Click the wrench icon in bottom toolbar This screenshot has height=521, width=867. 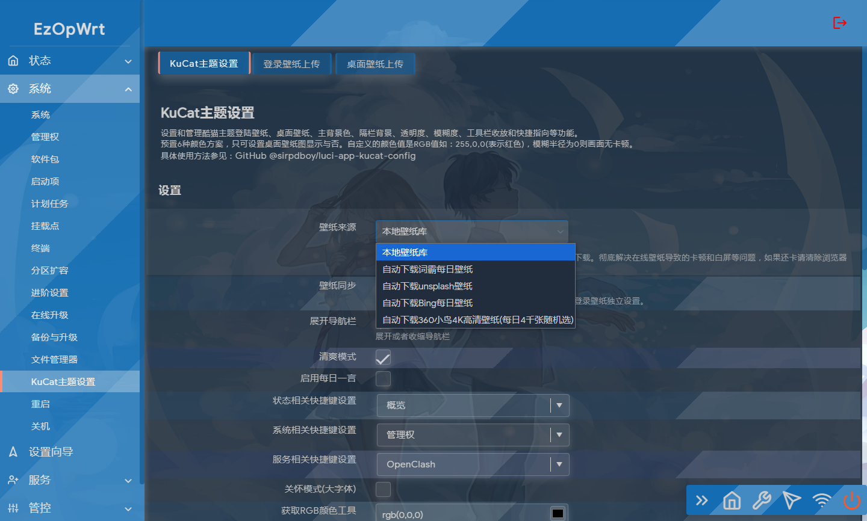point(762,501)
